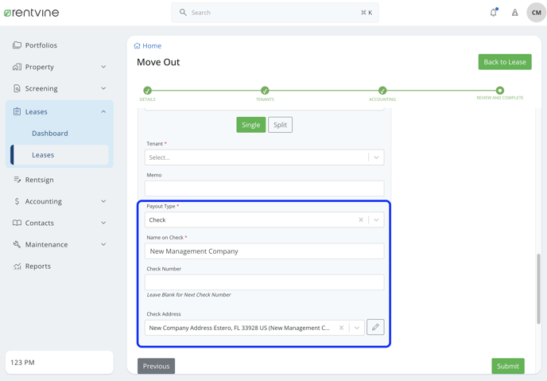This screenshot has width=547, height=381.
Task: Click the Check Number input field
Action: tap(265, 282)
